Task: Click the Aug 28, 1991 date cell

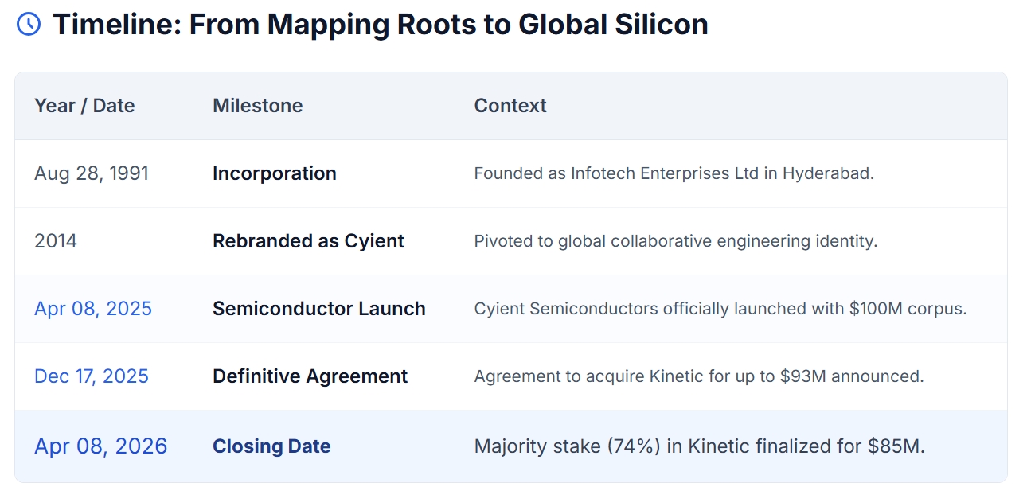Action: 92,173
